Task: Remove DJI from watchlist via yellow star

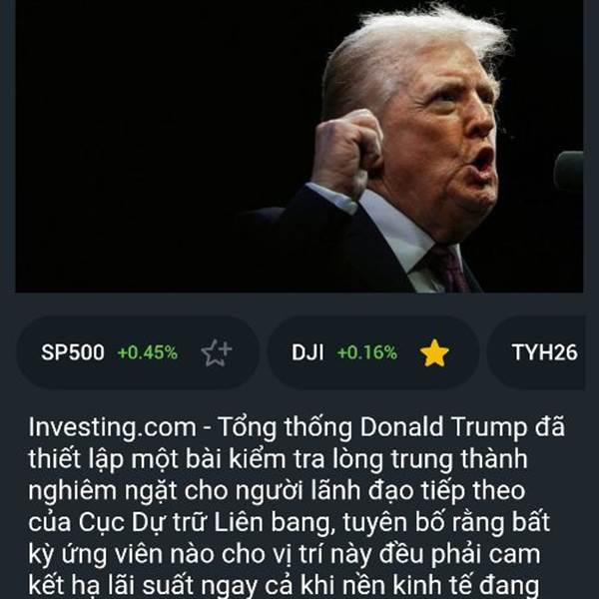Action: (434, 352)
